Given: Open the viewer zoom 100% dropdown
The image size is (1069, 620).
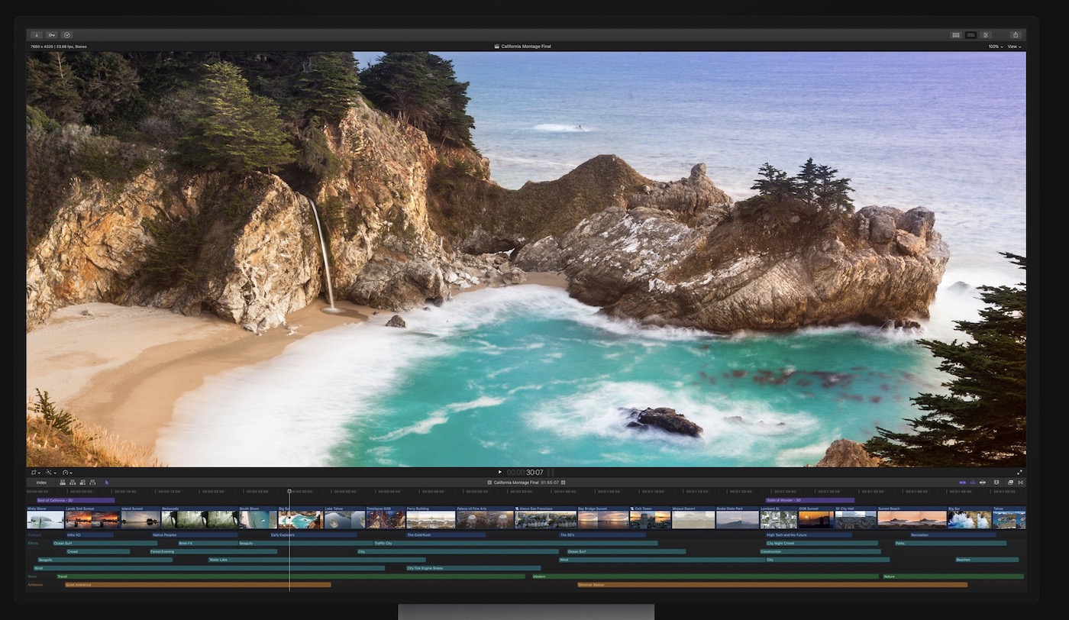Looking at the screenshot, I should click(x=995, y=47).
